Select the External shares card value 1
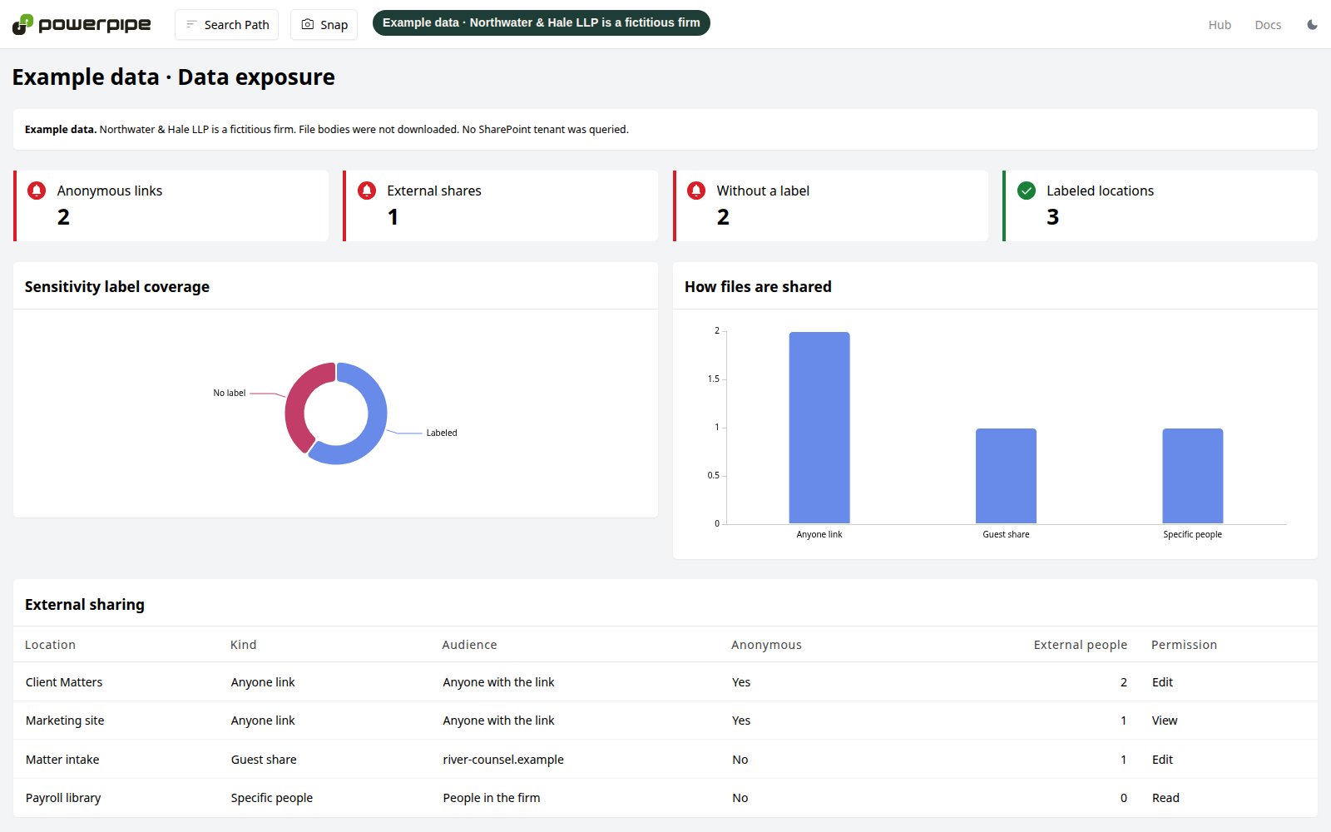This screenshot has height=832, width=1331. click(393, 217)
